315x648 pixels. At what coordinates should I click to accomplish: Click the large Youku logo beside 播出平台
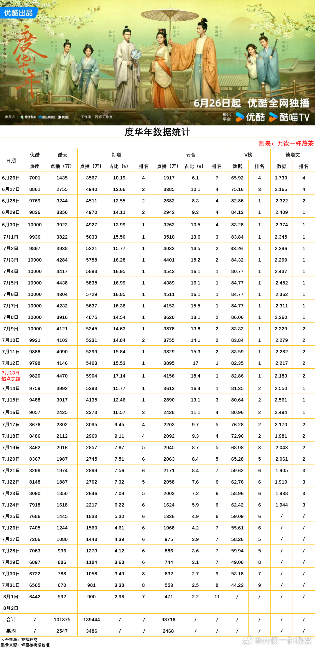click(x=250, y=117)
